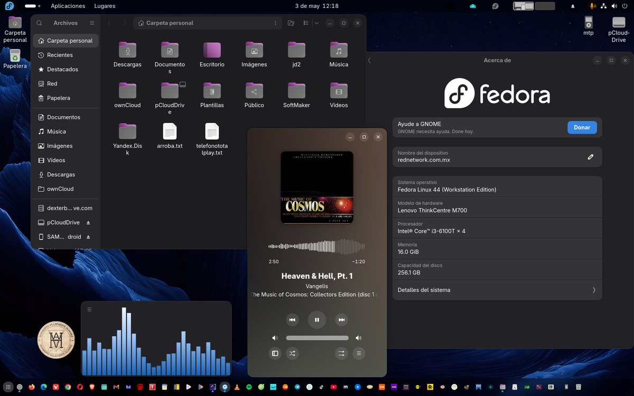Image resolution: width=634 pixels, height=396 pixels.
Task: Click the microphone indicator in the top bar
Action: [x=592, y=6]
